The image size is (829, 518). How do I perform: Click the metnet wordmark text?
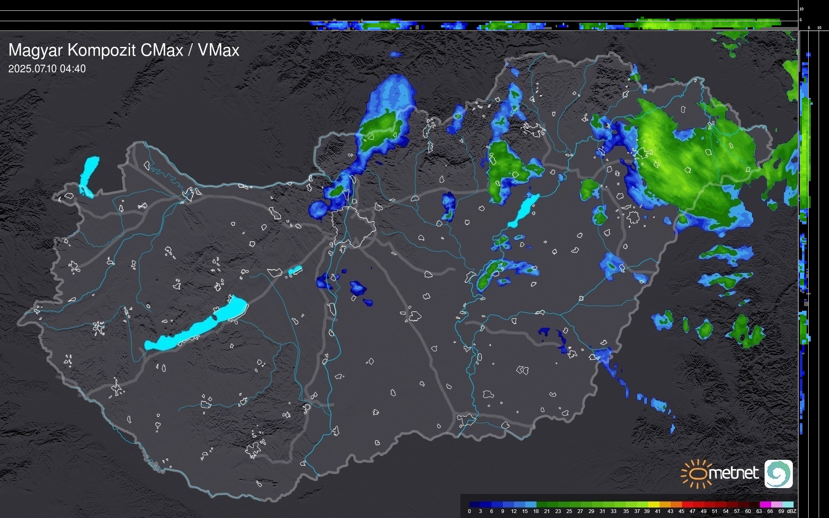point(733,474)
